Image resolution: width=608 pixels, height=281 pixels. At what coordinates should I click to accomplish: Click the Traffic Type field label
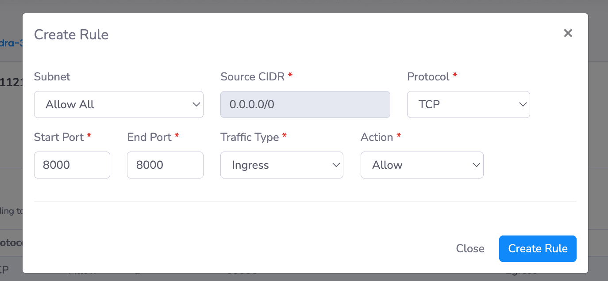(250, 137)
